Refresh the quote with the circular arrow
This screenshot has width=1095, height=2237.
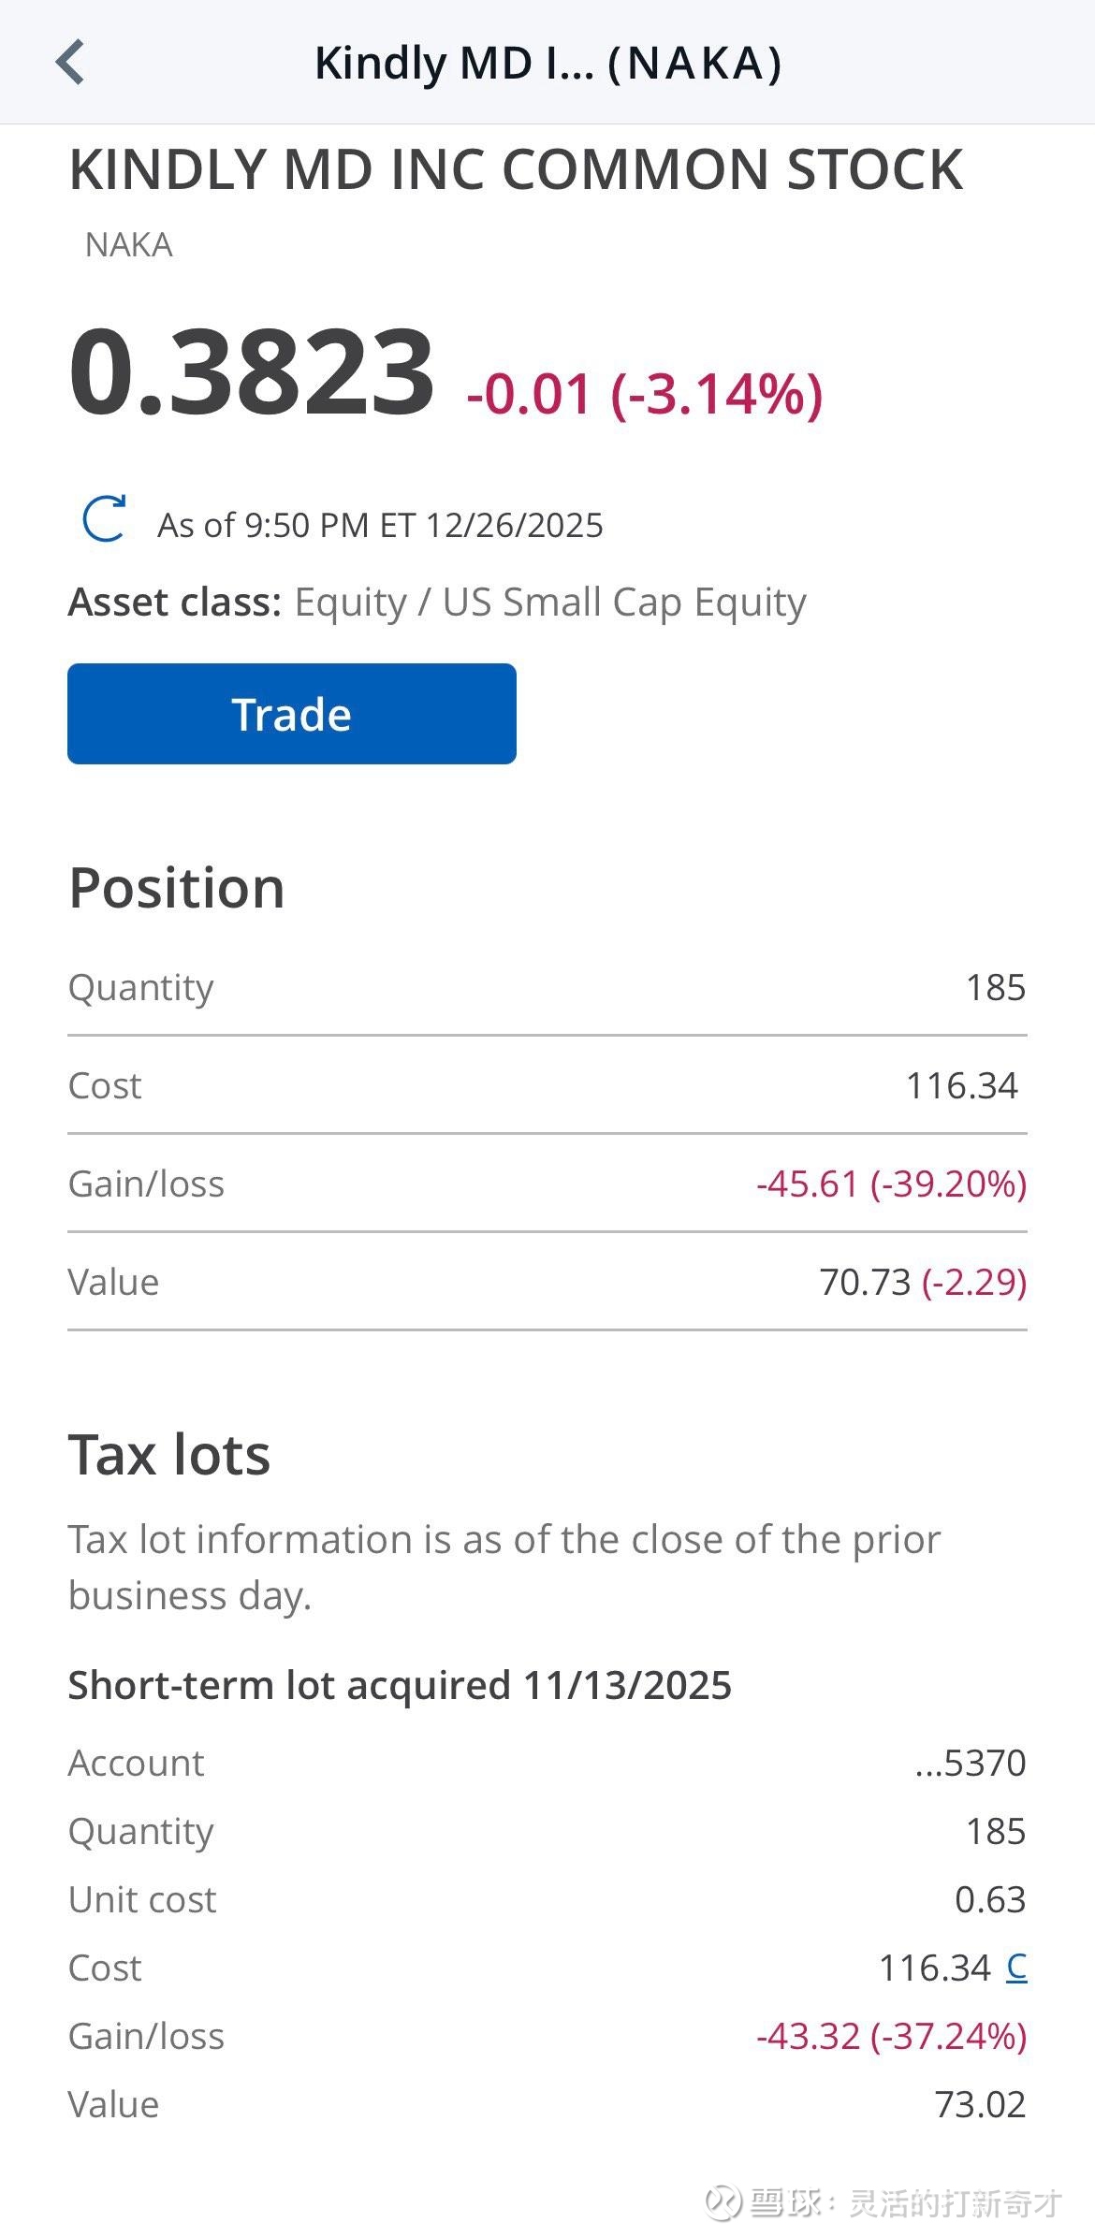(104, 518)
